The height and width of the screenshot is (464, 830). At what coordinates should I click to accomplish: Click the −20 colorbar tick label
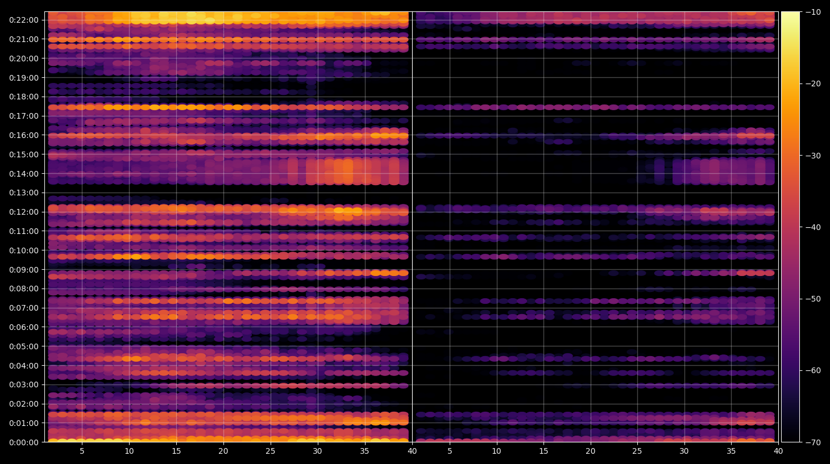coord(814,83)
